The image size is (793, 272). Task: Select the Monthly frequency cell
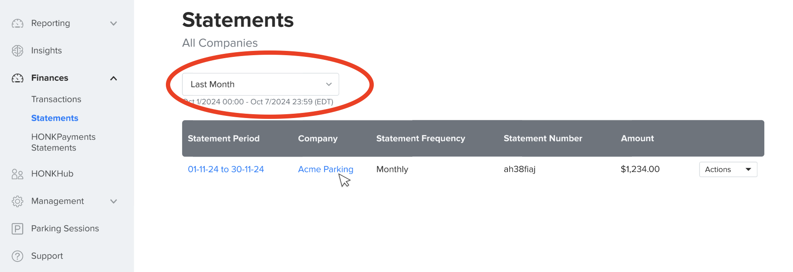(392, 169)
